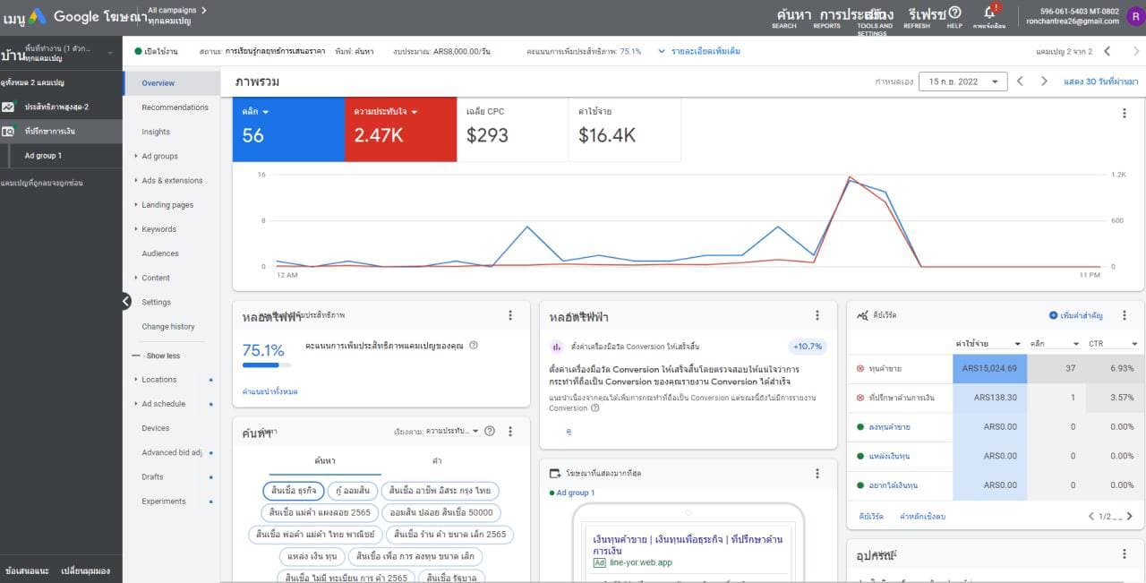This screenshot has width=1146, height=583.
Task: Toggle green status dot of แหล่งเงินทุน keyword
Action: tap(860, 456)
